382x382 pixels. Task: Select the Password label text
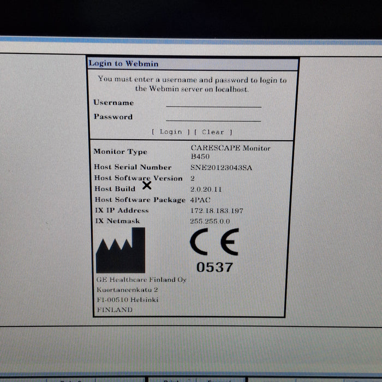tap(113, 117)
